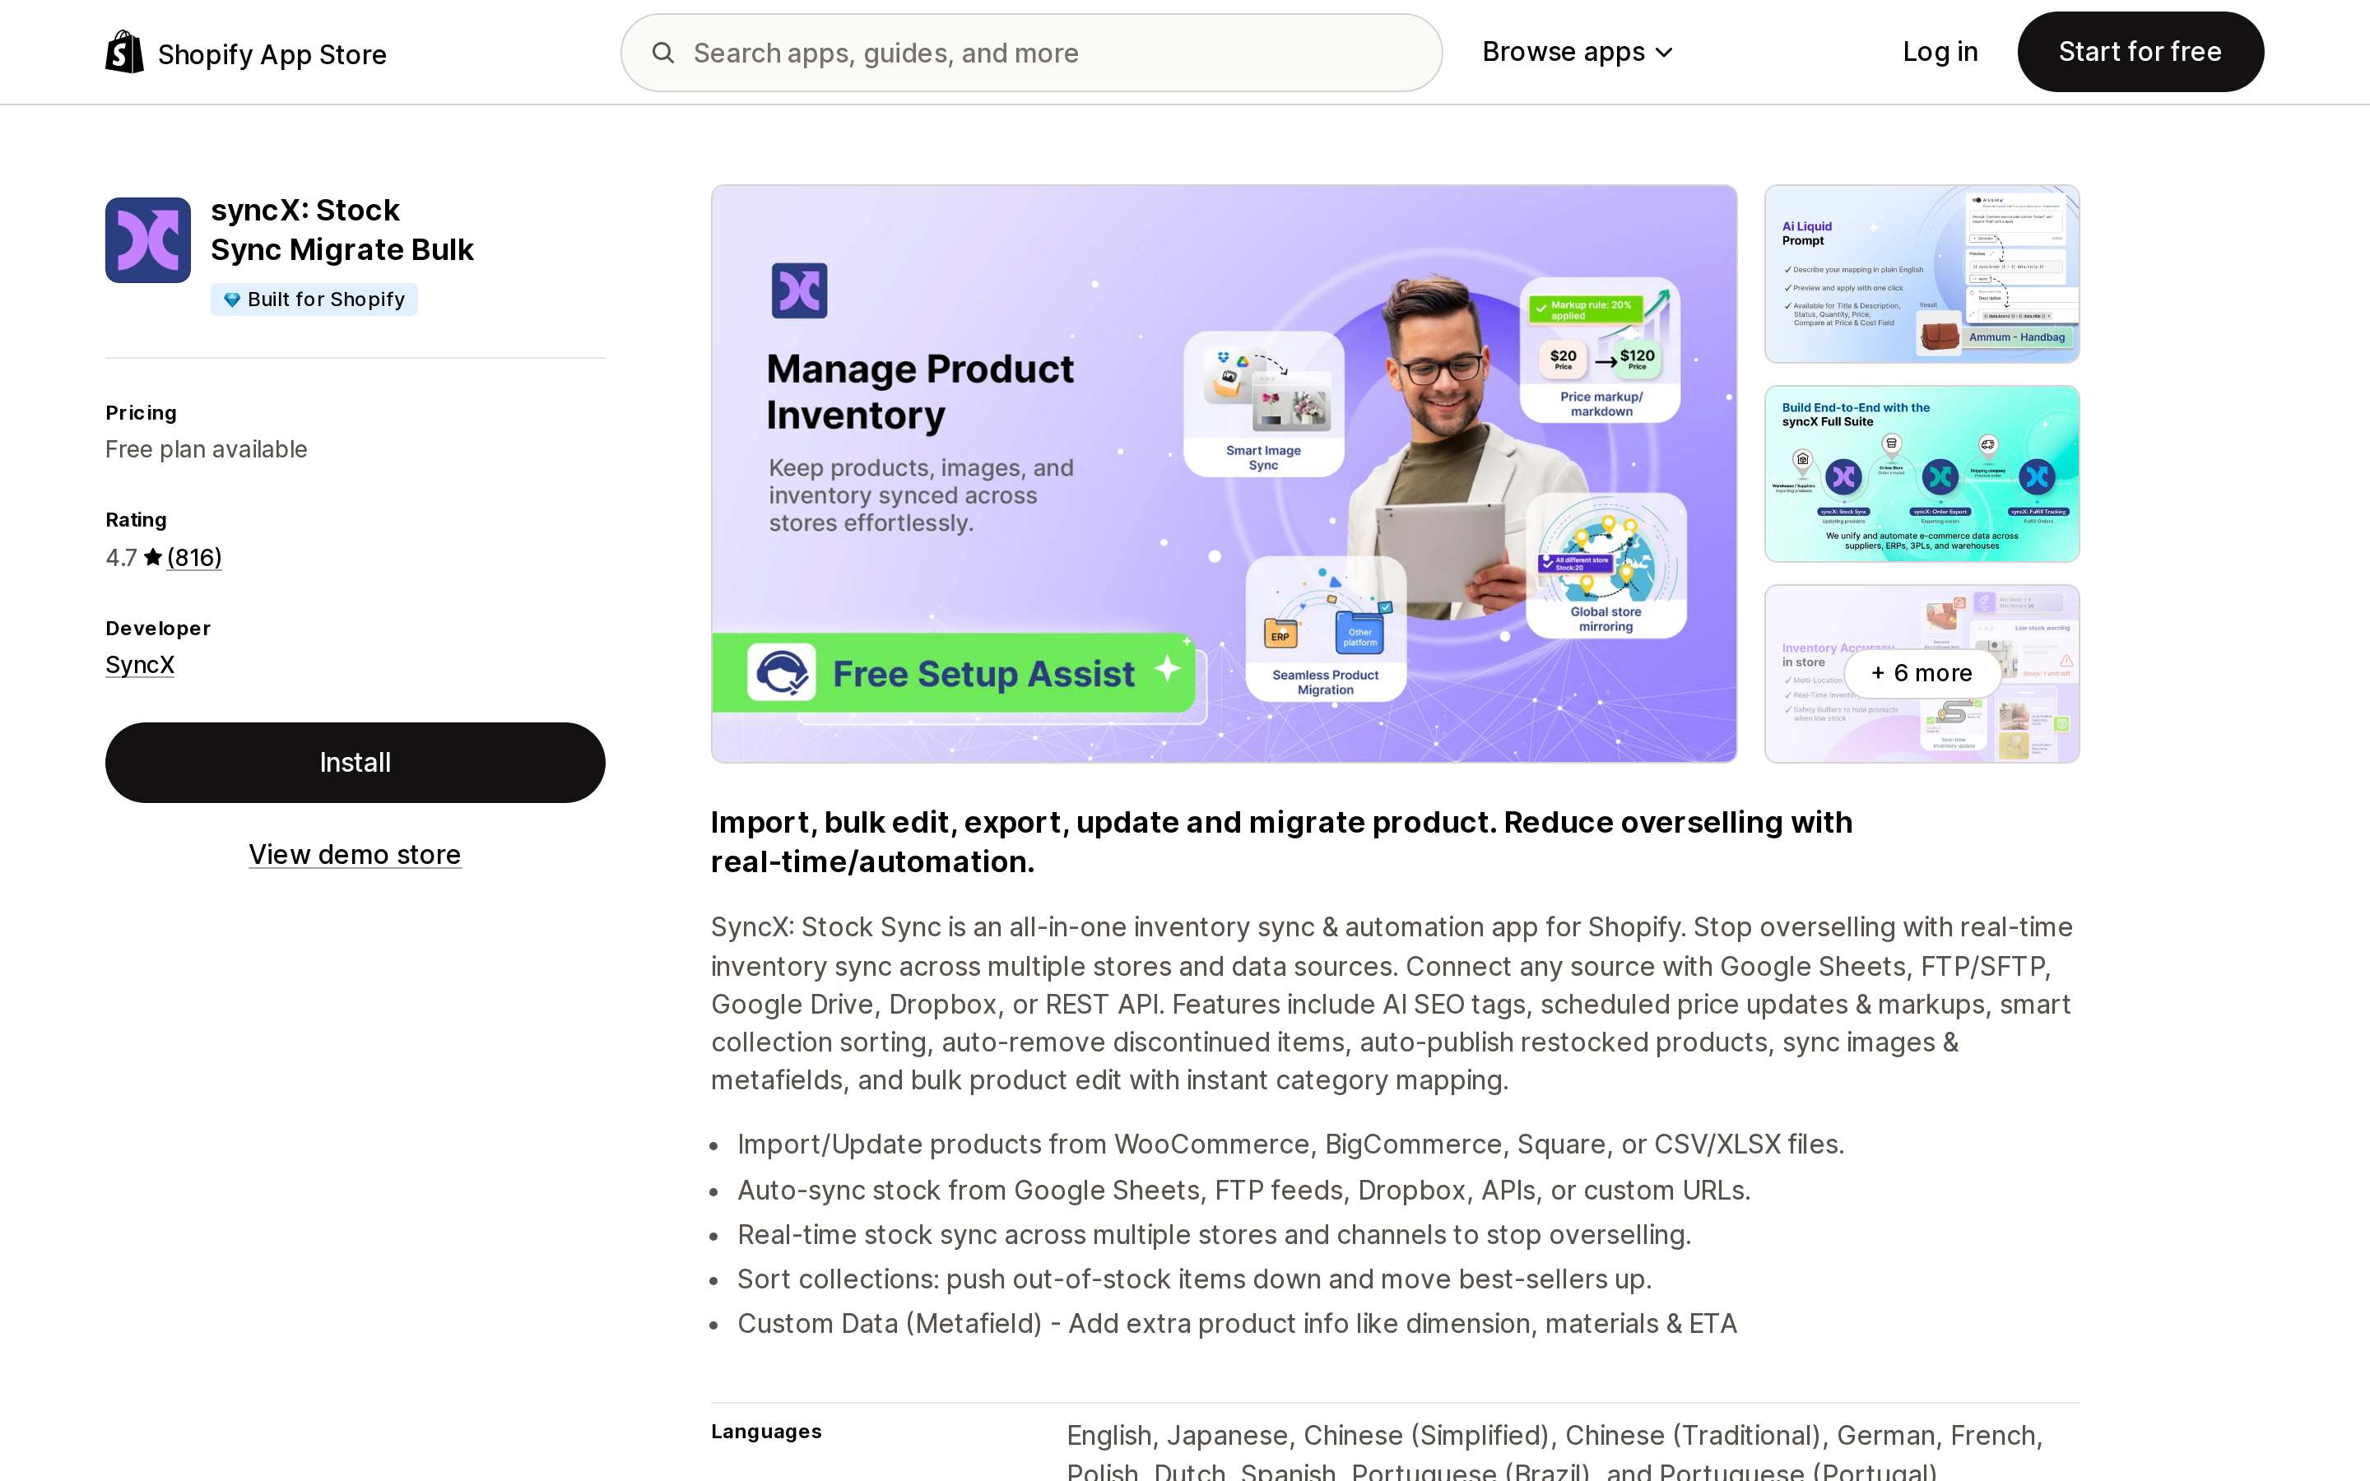
Task: Focus the search apps input field
Action: 1031,53
